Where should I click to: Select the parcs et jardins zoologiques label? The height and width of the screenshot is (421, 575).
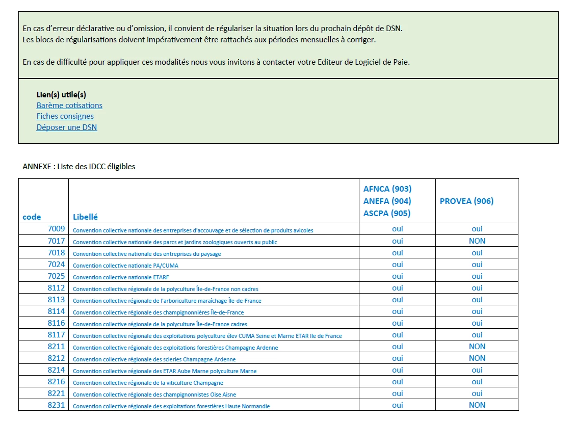tap(175, 242)
